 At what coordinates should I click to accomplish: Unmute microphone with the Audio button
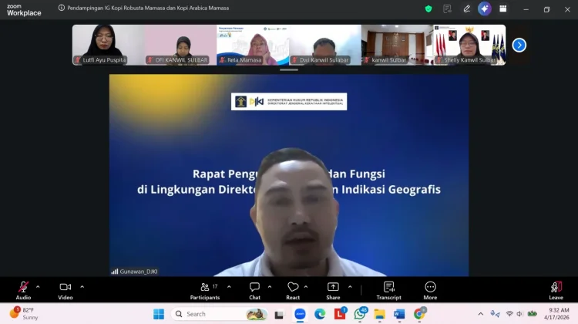tap(23, 290)
